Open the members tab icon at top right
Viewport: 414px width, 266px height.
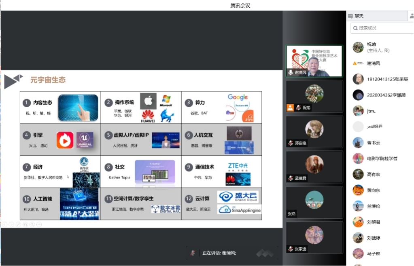(x=411, y=16)
